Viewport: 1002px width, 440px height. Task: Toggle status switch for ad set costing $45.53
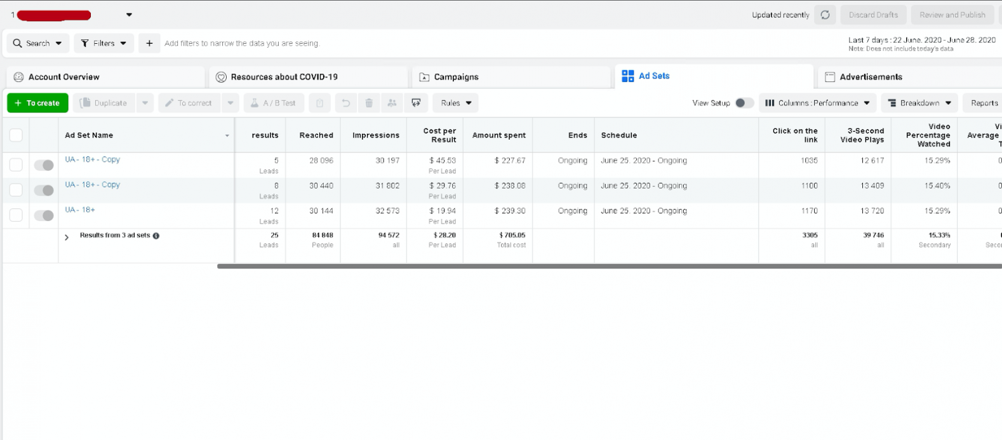click(x=44, y=165)
